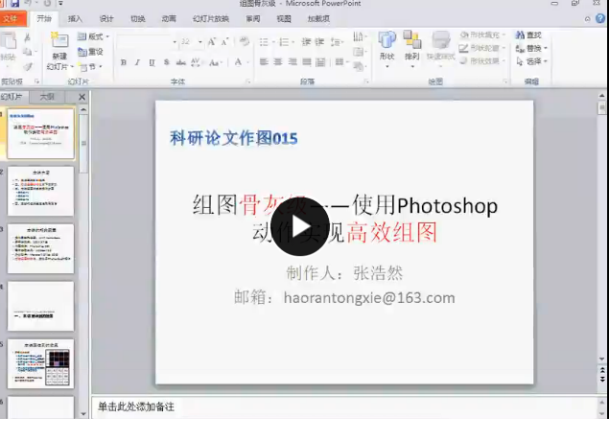The height and width of the screenshot is (441, 609).
Task: Click Shape Fill (形状填充) button
Action: click(482, 35)
